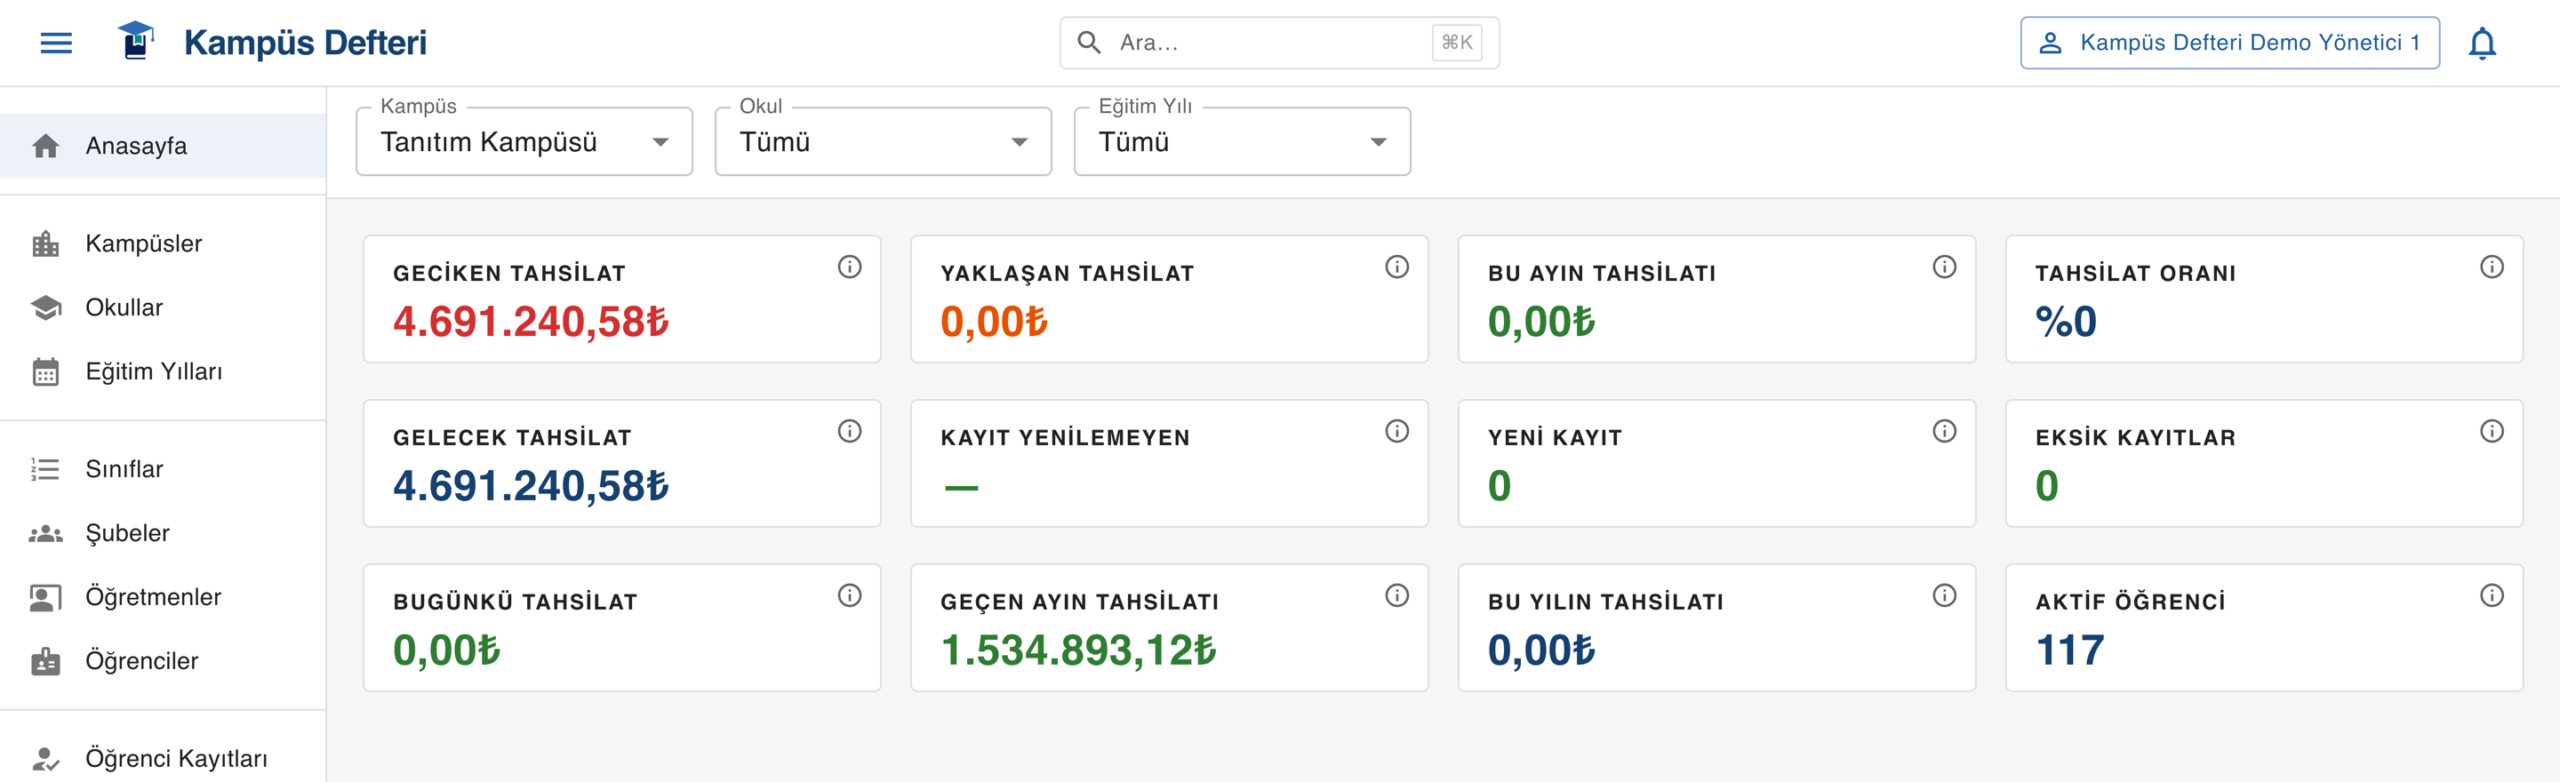Click the ⌘K shortcut badge

pos(1457,43)
